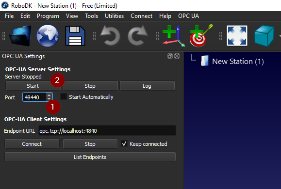Decrease port number with down arrow
The image size is (281, 189).
click(x=49, y=99)
